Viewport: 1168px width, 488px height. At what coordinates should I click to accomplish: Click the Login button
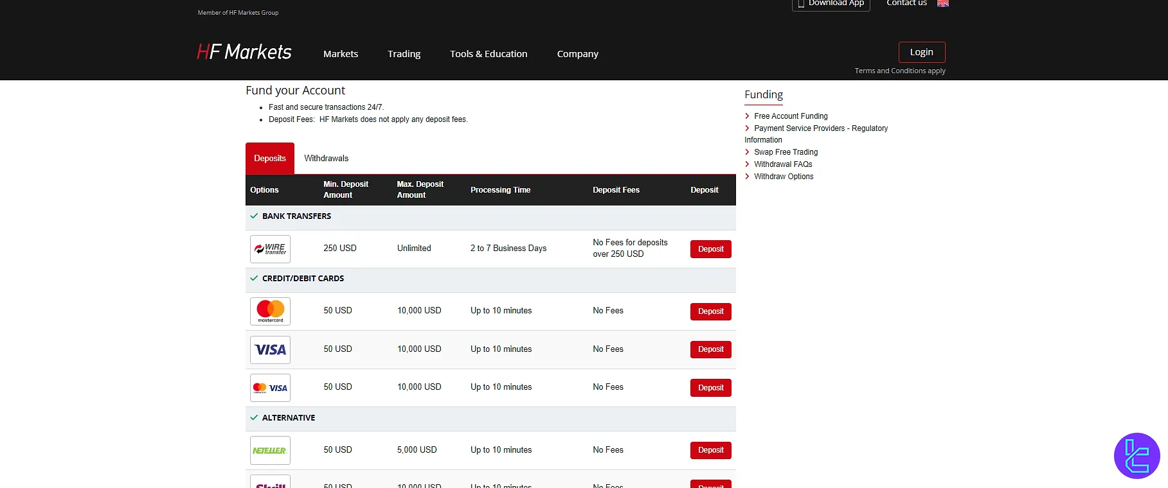pos(922,52)
